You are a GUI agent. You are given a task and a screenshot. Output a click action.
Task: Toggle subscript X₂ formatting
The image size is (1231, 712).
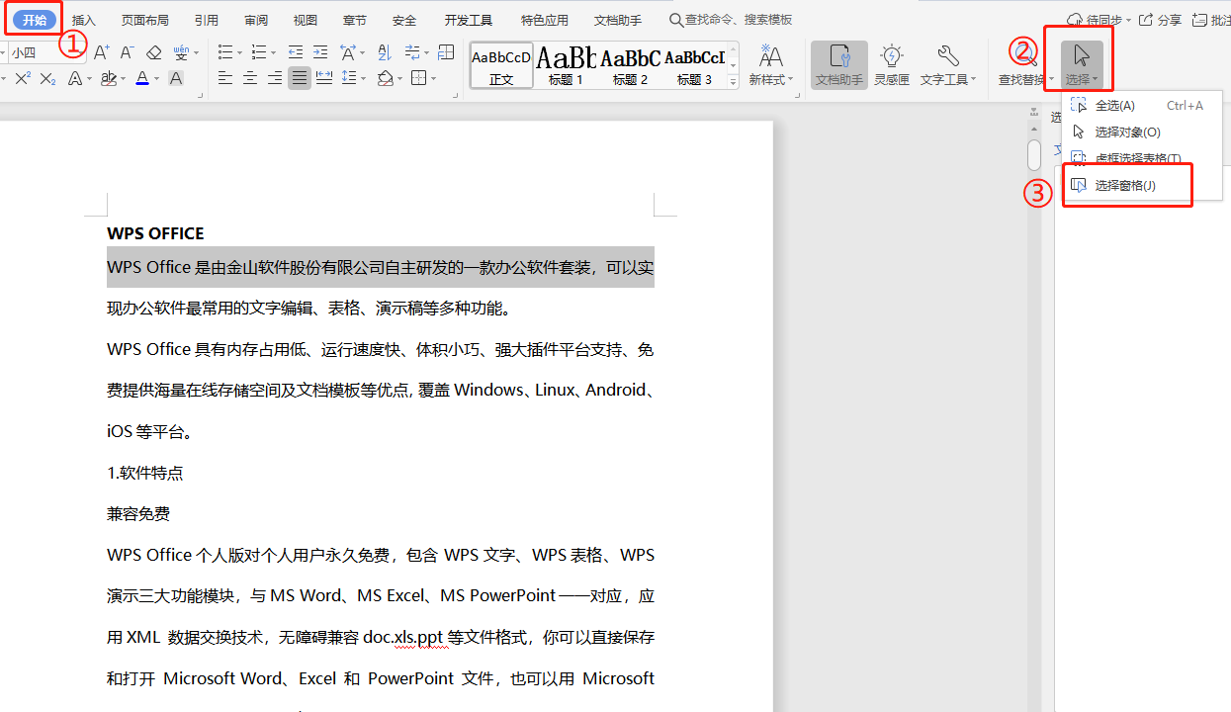click(x=47, y=78)
